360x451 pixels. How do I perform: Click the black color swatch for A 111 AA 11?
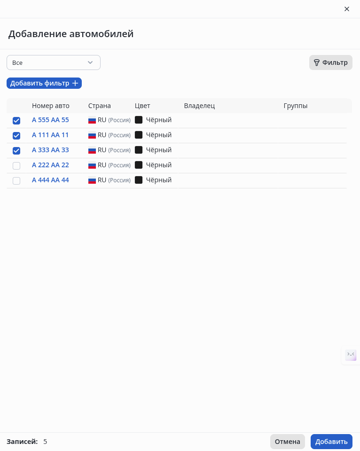(139, 135)
